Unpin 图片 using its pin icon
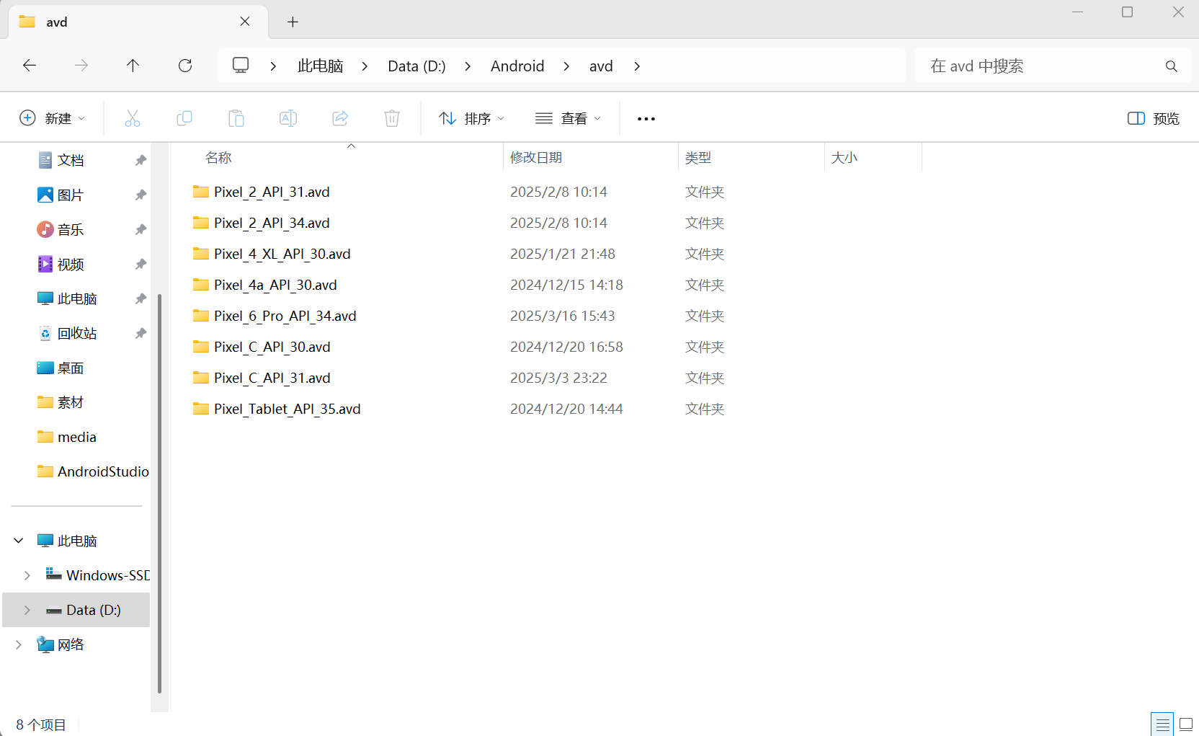Image resolution: width=1199 pixels, height=736 pixels. pyautogui.click(x=141, y=195)
